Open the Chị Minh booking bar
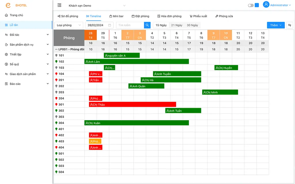The width and height of the screenshot is (295, 184). click(220, 92)
